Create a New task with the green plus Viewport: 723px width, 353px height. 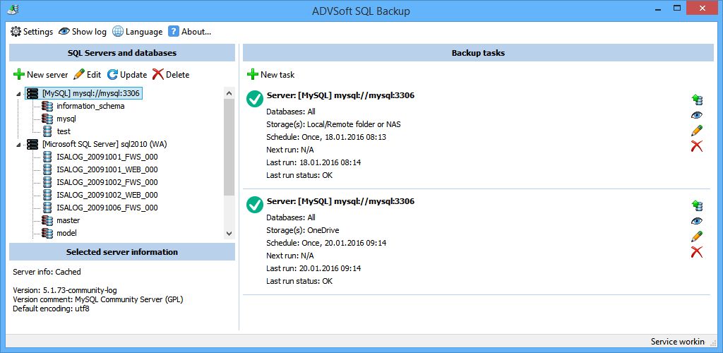point(270,75)
